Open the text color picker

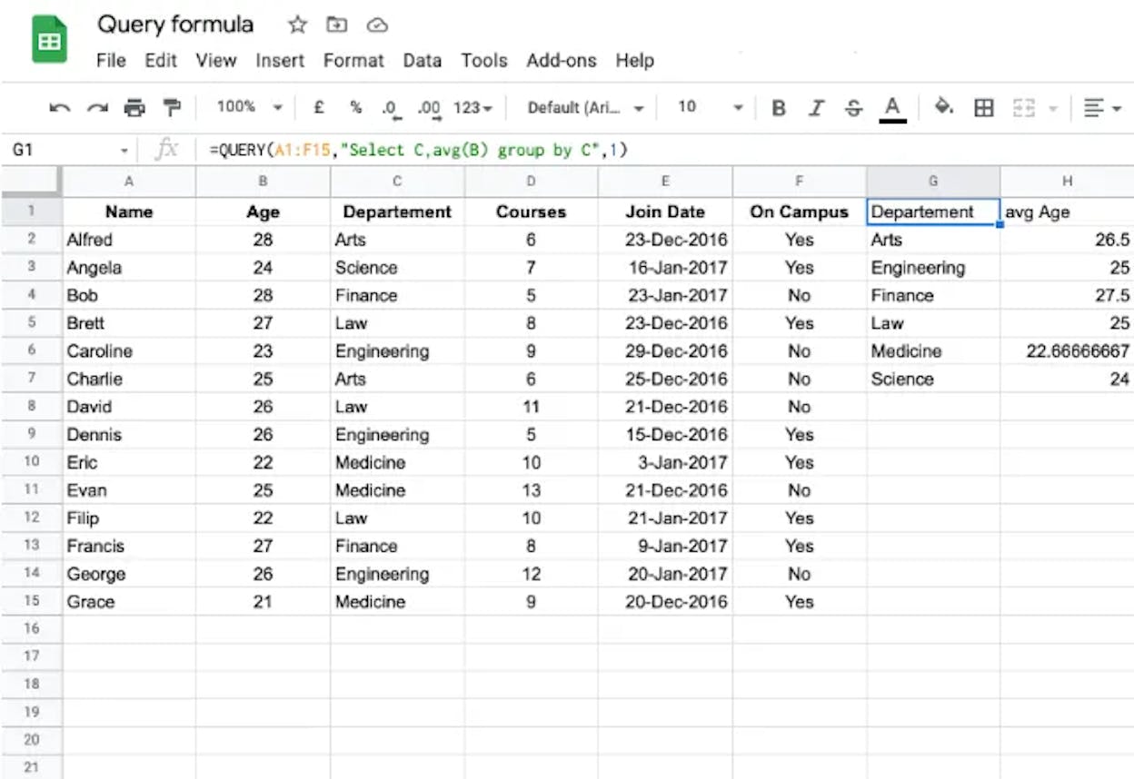892,109
